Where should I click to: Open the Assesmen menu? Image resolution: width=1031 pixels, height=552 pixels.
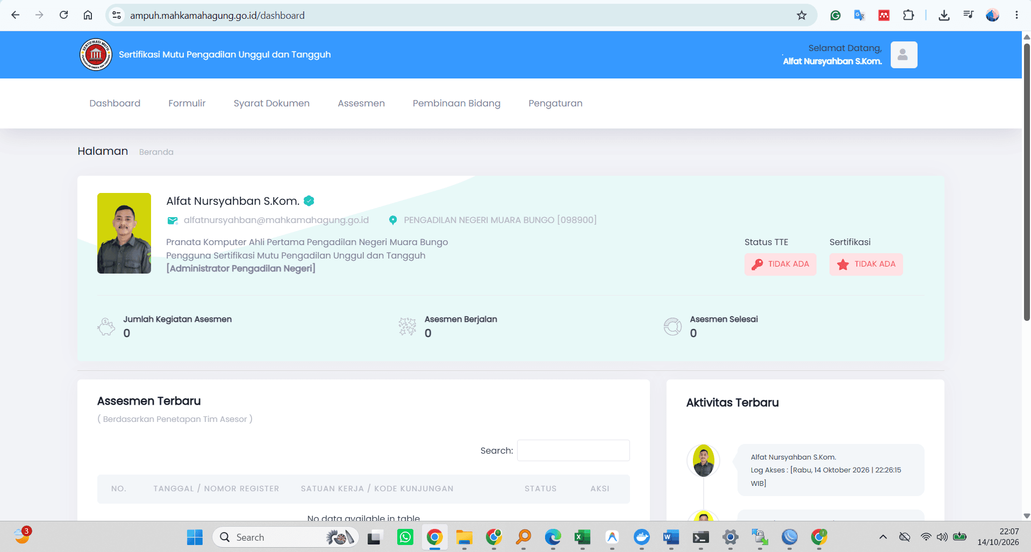tap(361, 103)
